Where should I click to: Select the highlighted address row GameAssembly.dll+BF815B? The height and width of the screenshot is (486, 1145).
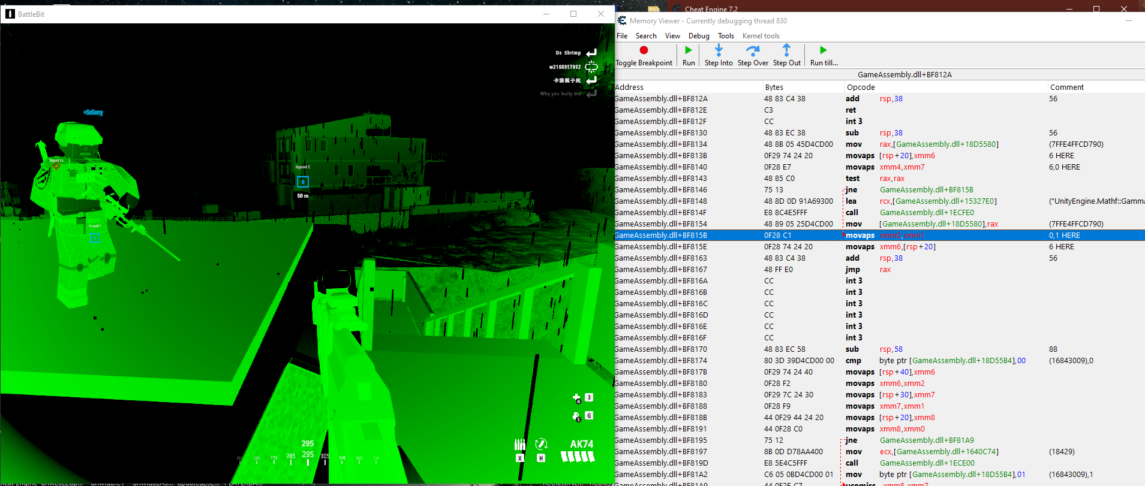[661, 236]
